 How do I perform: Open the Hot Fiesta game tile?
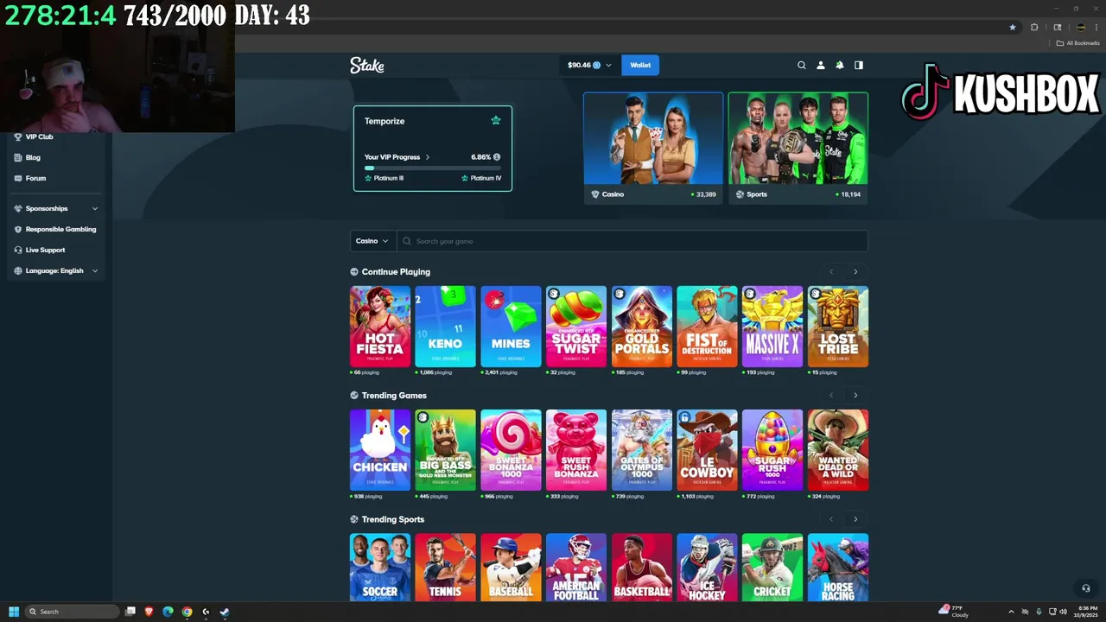(x=380, y=327)
